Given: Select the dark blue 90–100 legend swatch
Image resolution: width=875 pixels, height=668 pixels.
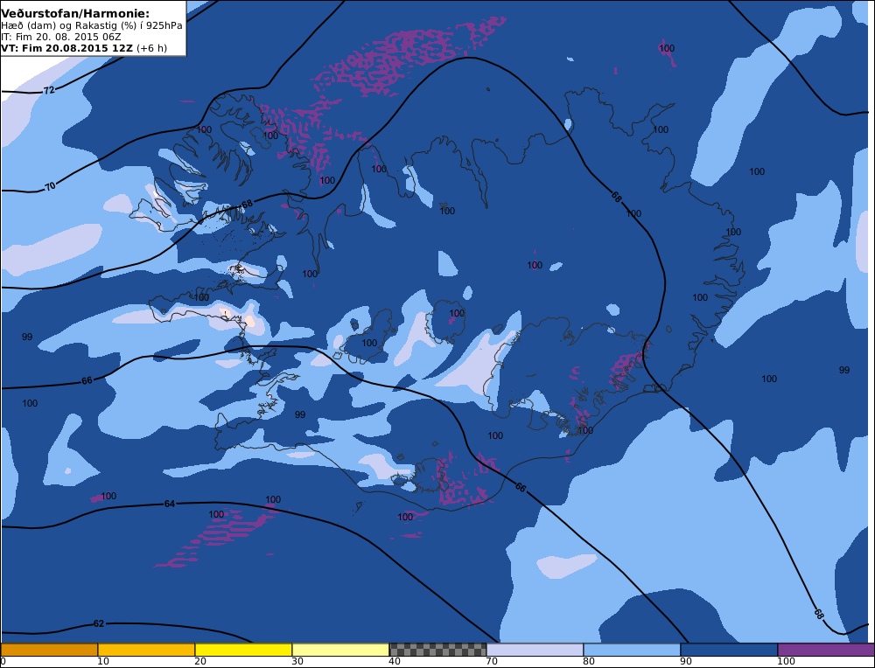Looking at the screenshot, I should 729,650.
